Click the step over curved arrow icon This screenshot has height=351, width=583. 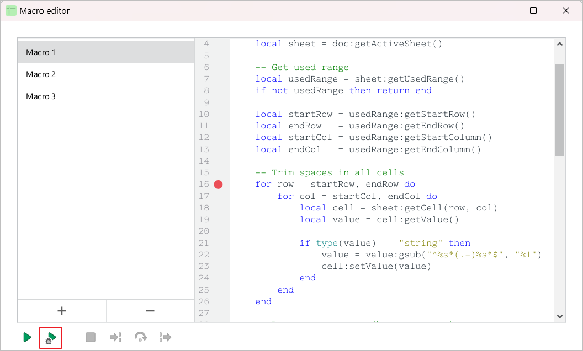(x=141, y=337)
